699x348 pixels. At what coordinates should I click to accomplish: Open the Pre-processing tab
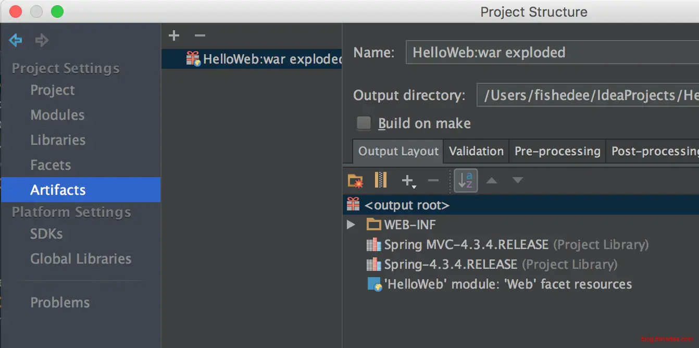(x=557, y=152)
